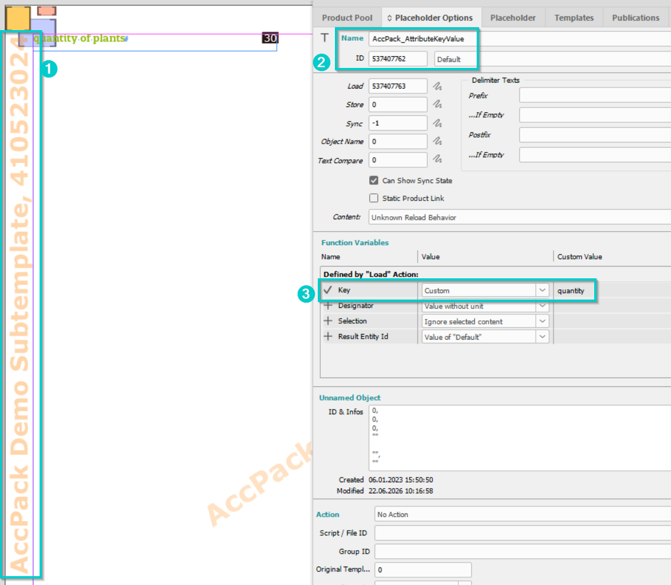Screen dimensions: 671x585
Task: Open script editor icon beside Object Name field
Action: tap(437, 141)
